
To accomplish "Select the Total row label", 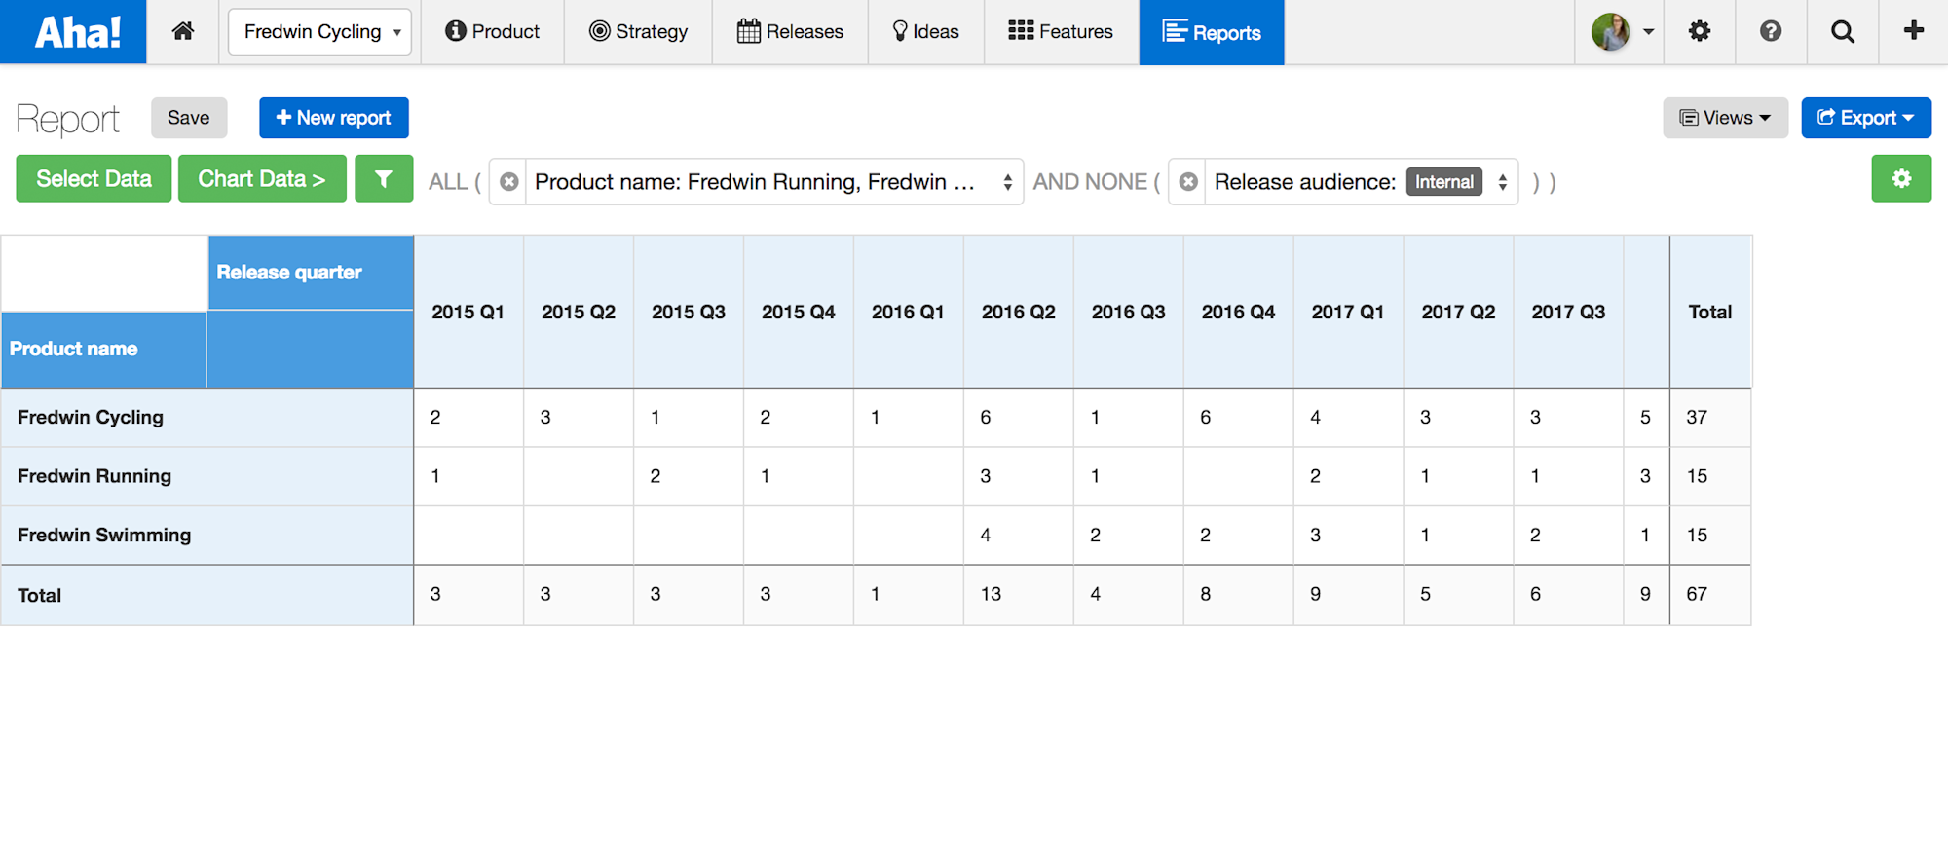I will (39, 595).
